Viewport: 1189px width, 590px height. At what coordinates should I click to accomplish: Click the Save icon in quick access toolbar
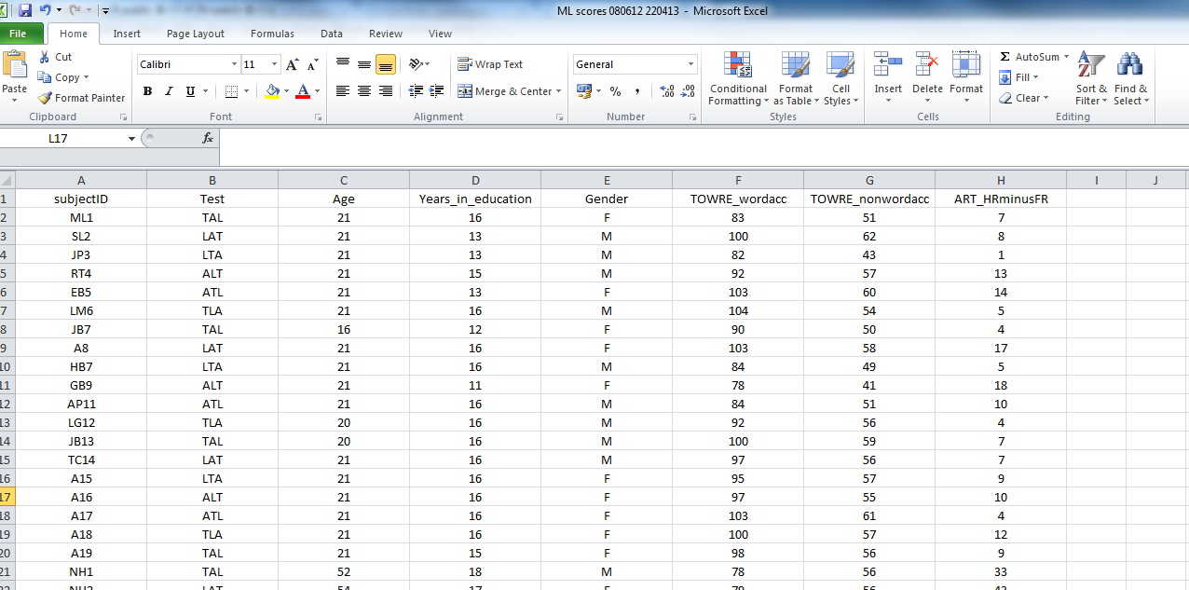point(25,10)
